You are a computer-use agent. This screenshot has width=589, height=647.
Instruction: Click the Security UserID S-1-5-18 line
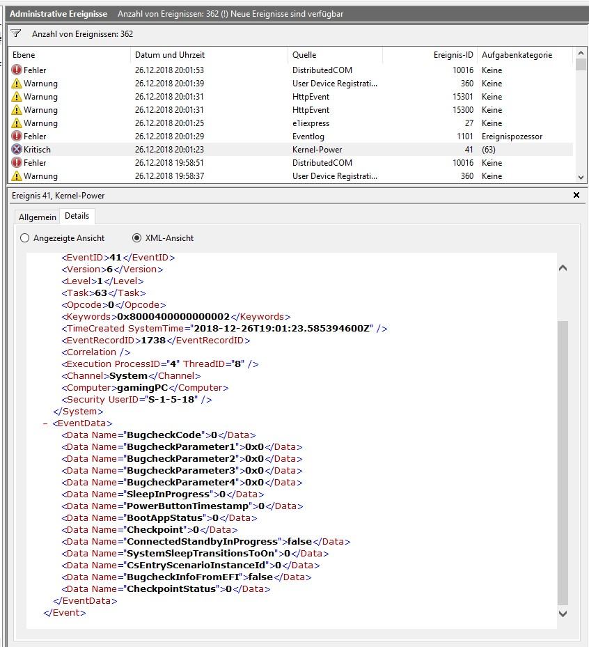coord(136,400)
